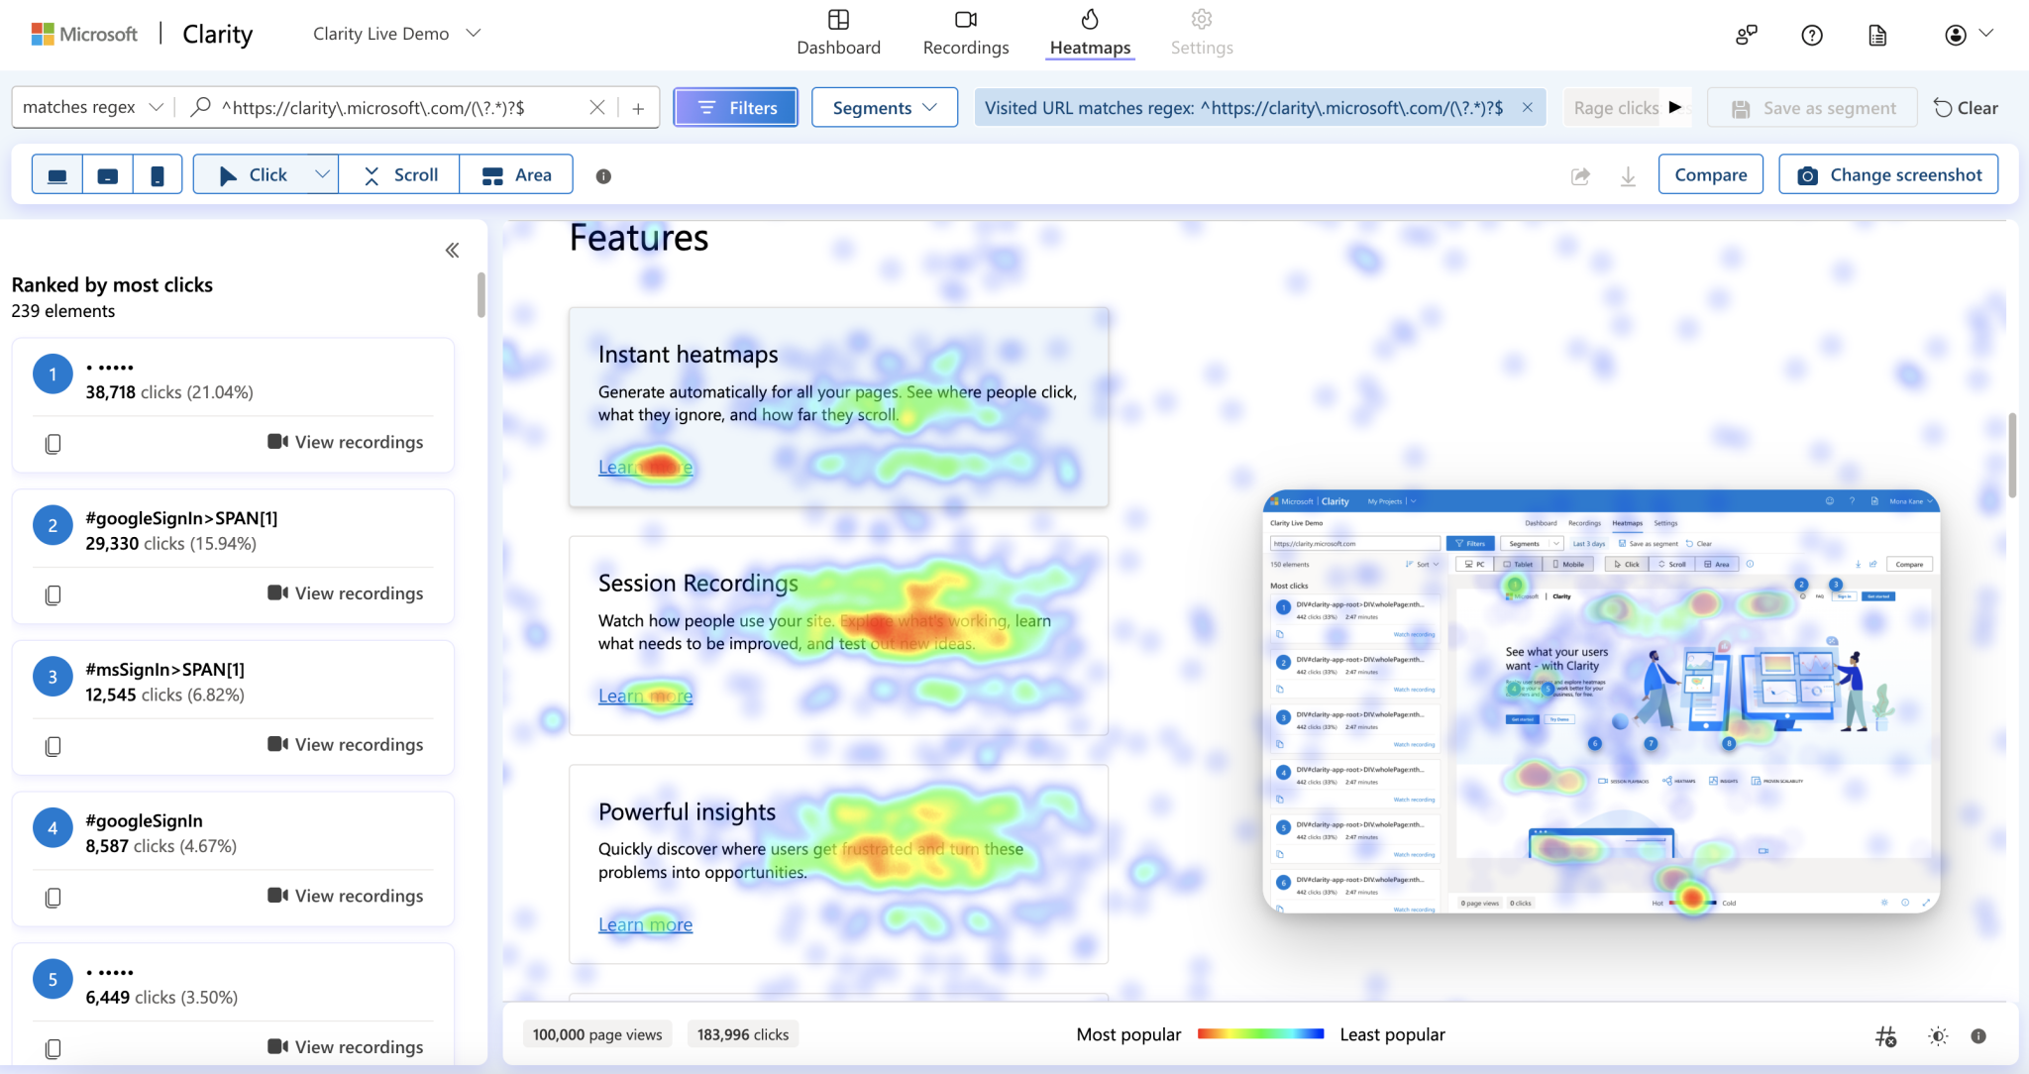Download the heatmap with the download icon
2029x1074 pixels.
point(1628,175)
